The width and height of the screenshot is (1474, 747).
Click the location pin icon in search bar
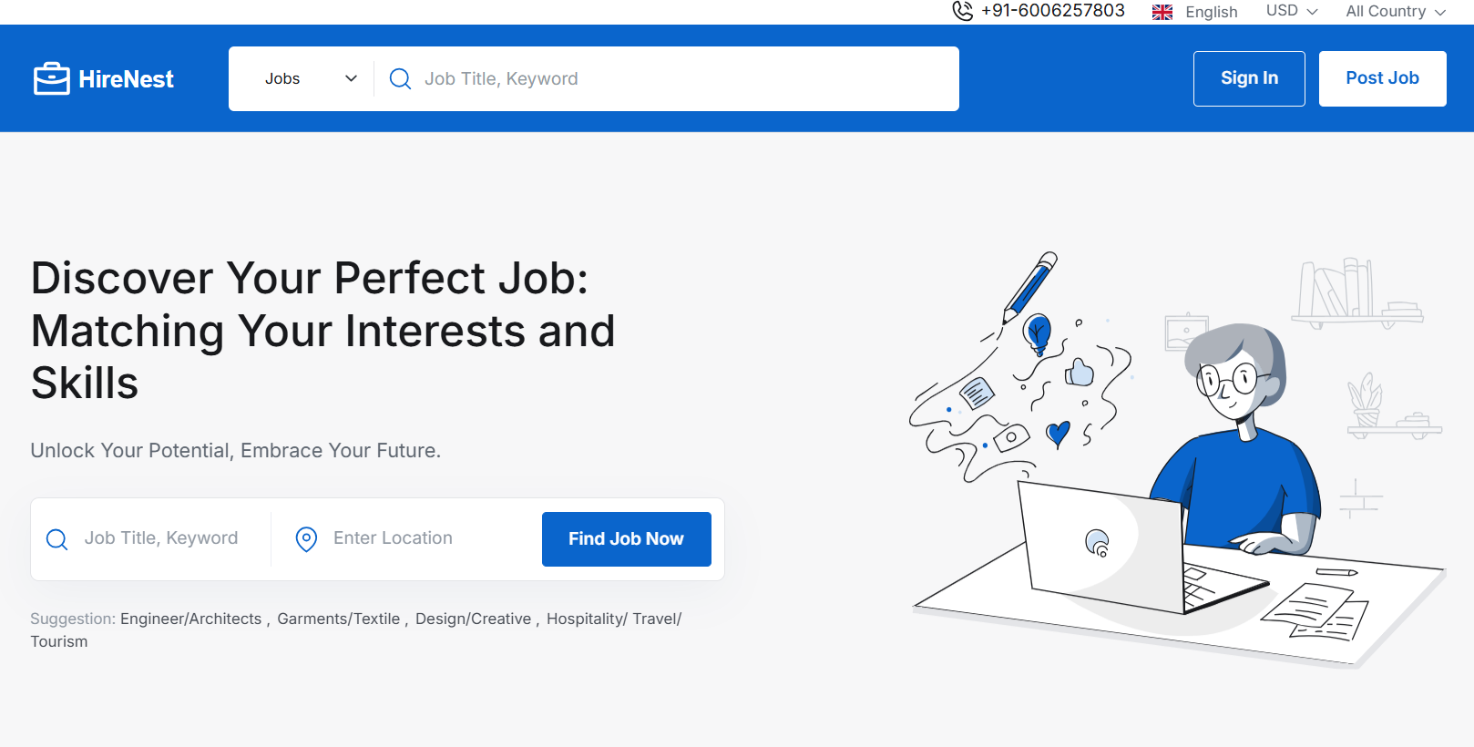(x=306, y=538)
